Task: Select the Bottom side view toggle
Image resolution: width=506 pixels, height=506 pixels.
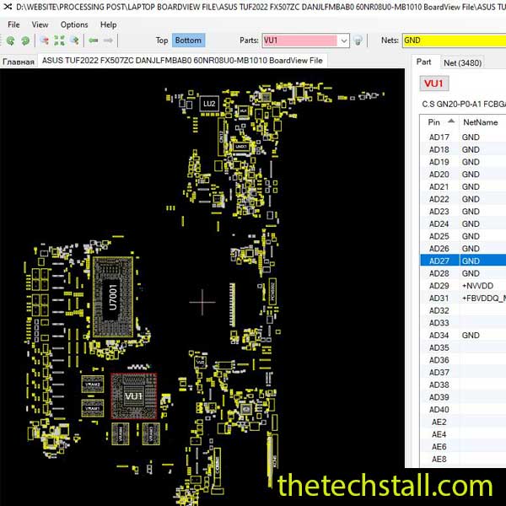Action: point(188,40)
